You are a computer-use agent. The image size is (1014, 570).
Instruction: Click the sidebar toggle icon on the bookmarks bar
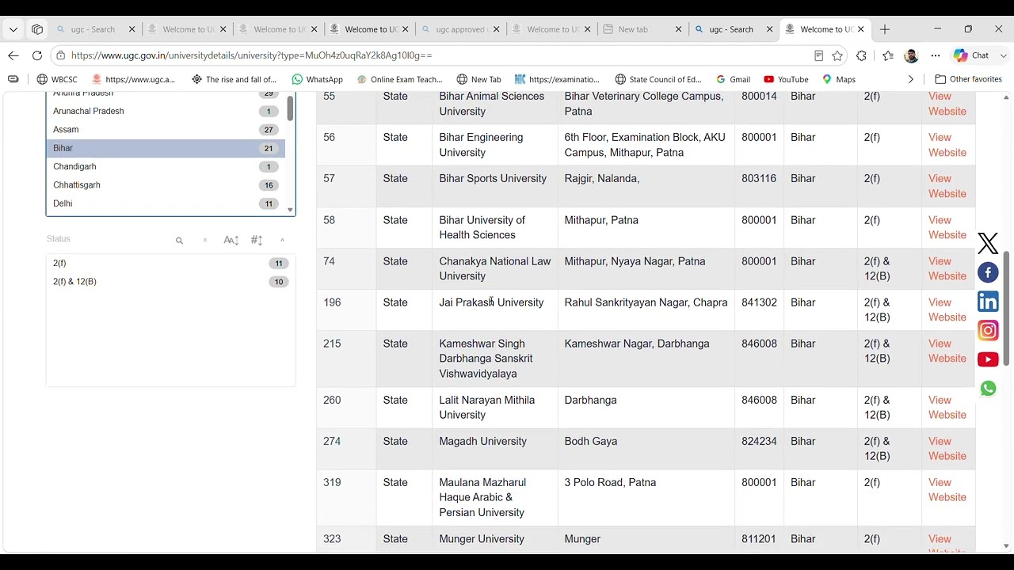point(13,79)
